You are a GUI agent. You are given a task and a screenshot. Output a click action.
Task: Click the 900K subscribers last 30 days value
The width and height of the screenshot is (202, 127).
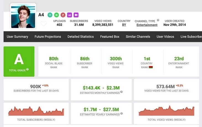(x=35, y=87)
